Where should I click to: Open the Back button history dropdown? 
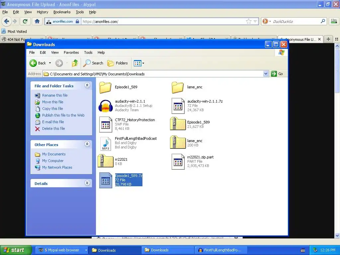[x=50, y=63]
